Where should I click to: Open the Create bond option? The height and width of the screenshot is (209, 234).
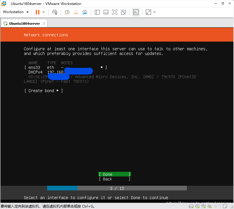pyautogui.click(x=43, y=91)
